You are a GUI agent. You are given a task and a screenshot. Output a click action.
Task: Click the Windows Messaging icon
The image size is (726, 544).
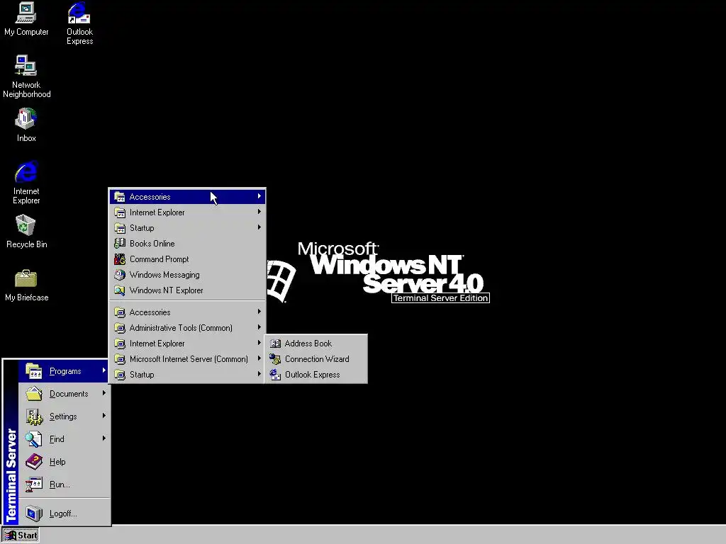(120, 275)
